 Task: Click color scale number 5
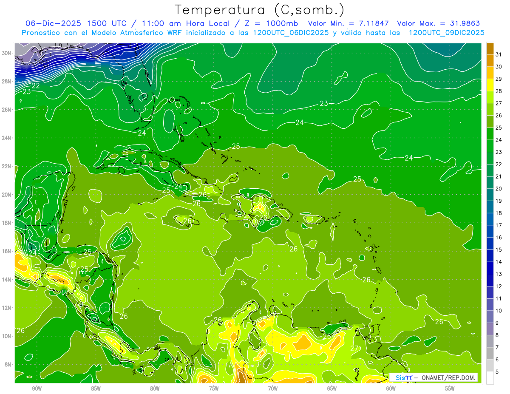[x=498, y=372]
